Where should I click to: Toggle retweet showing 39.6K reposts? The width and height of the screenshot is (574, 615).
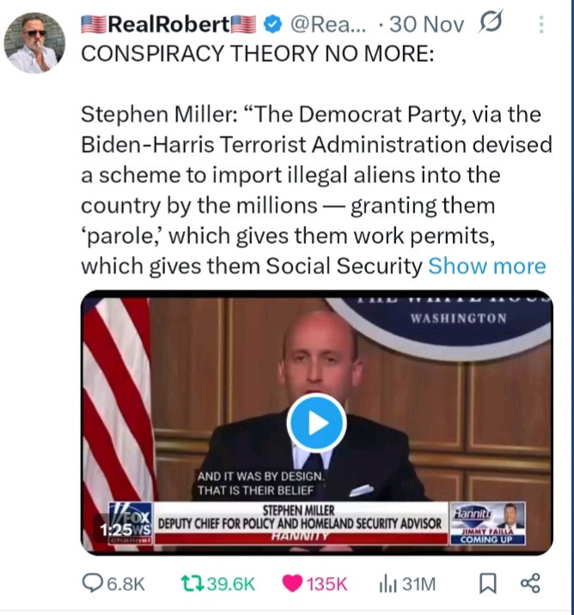tap(217, 583)
